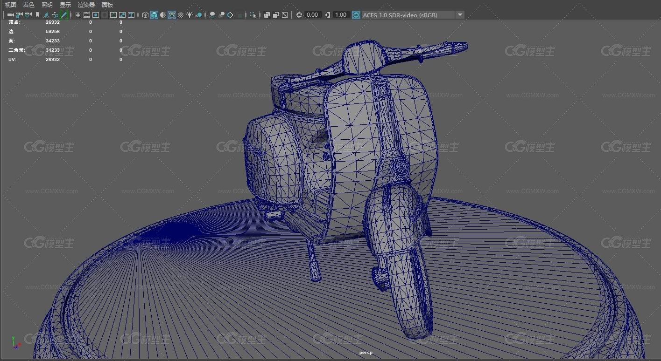Click the Select Camera icon
The height and width of the screenshot is (361, 661).
pos(10,15)
